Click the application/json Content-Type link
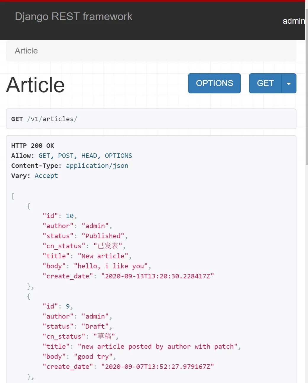The image size is (308, 383). (97, 165)
